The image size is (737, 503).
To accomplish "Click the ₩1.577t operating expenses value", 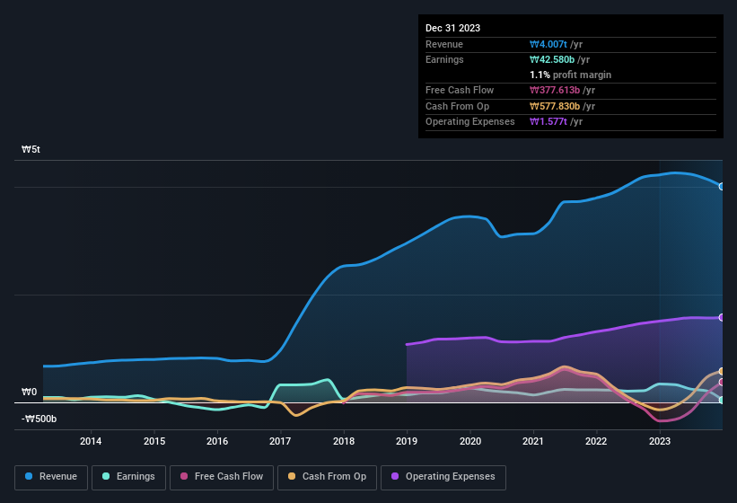I will 549,122.
